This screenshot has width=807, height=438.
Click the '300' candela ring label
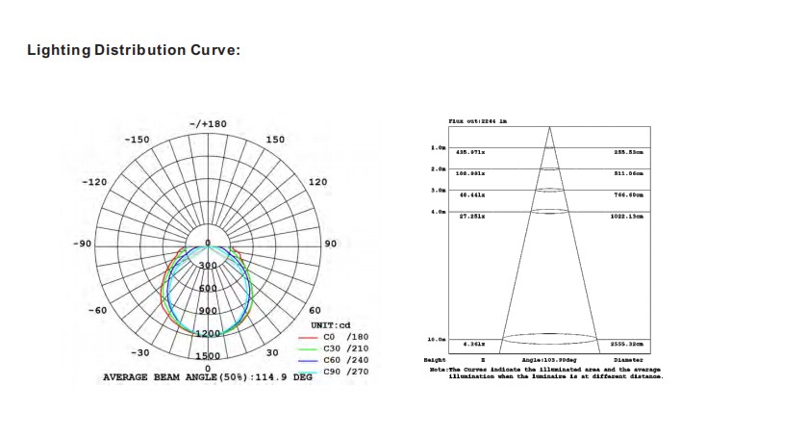coord(208,266)
